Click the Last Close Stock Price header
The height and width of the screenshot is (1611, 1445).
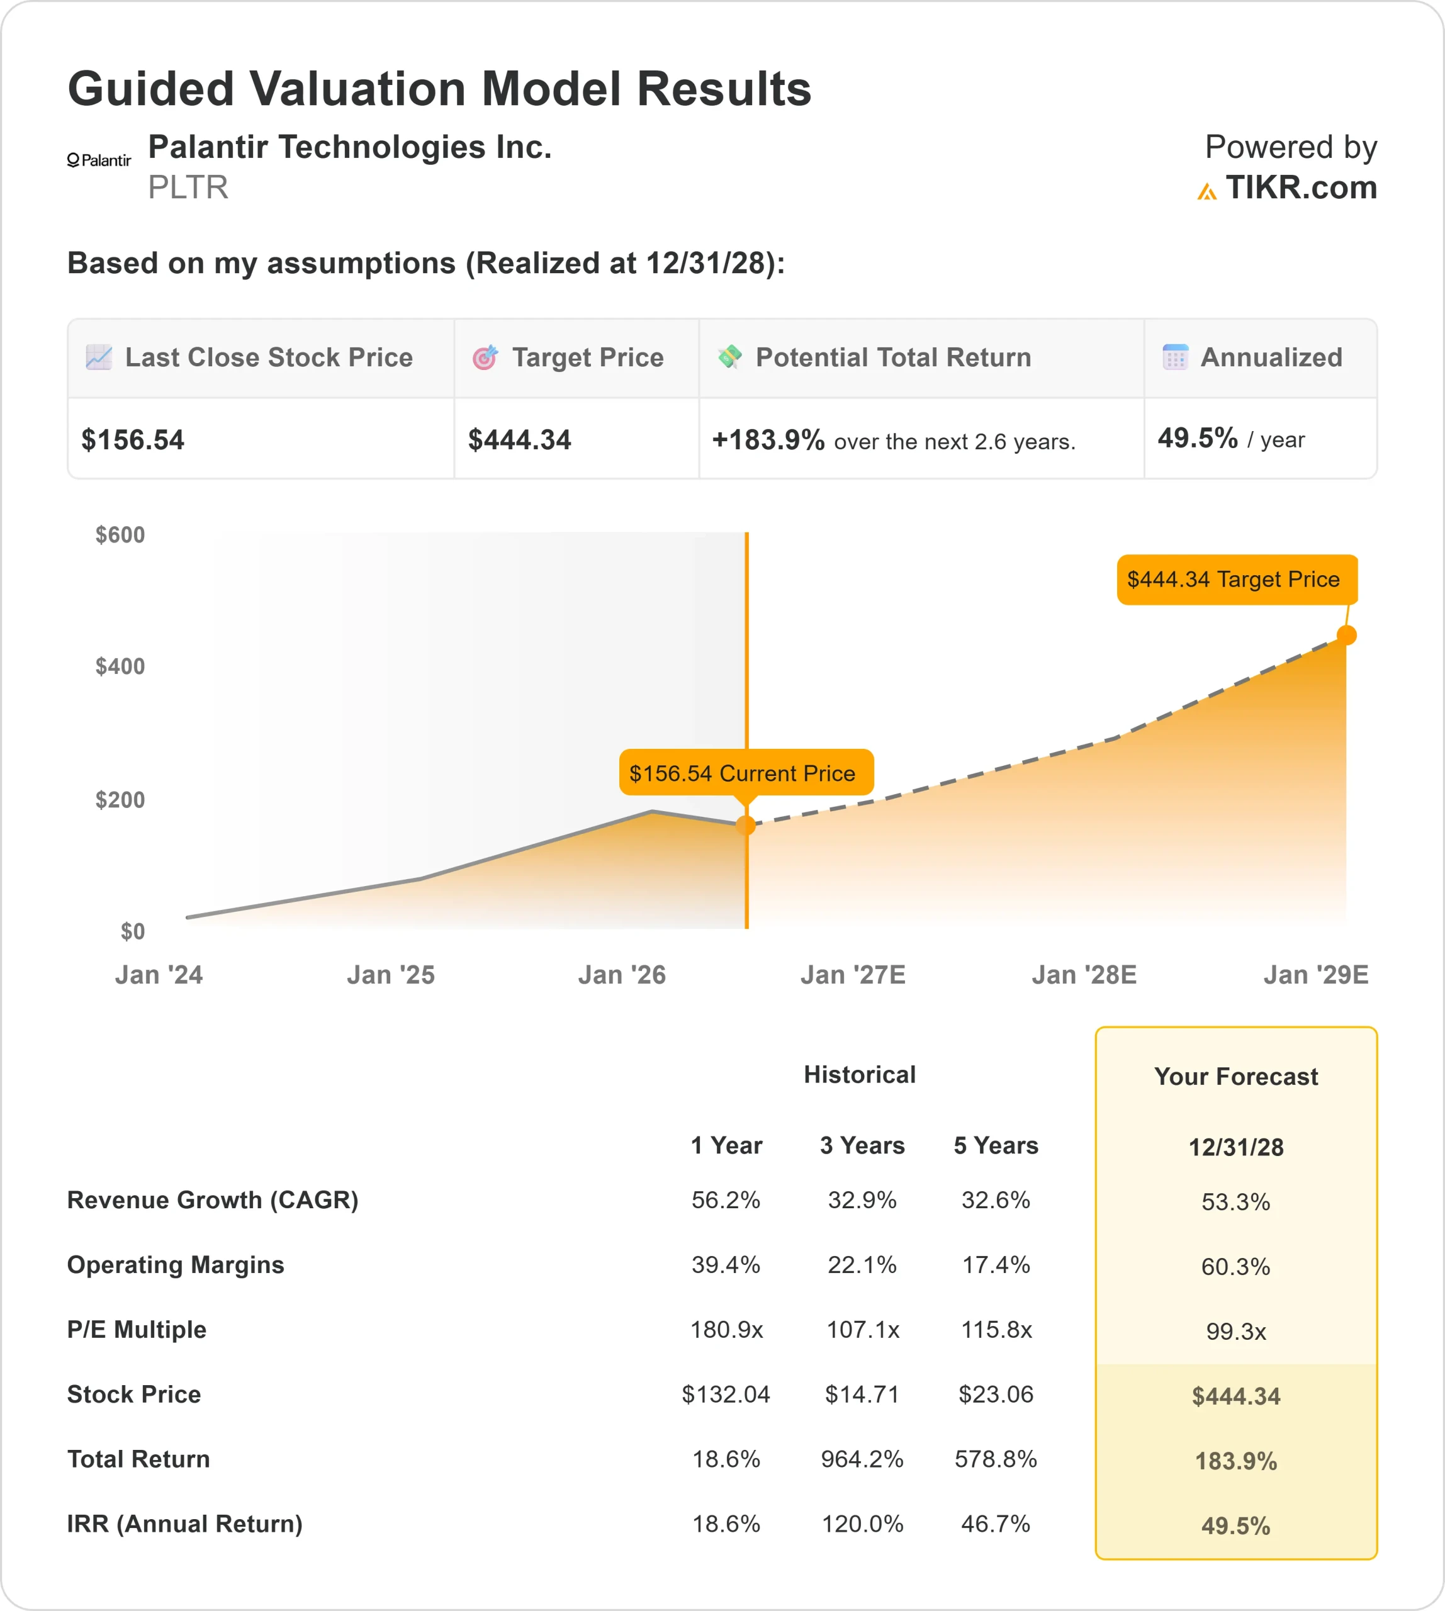[269, 357]
